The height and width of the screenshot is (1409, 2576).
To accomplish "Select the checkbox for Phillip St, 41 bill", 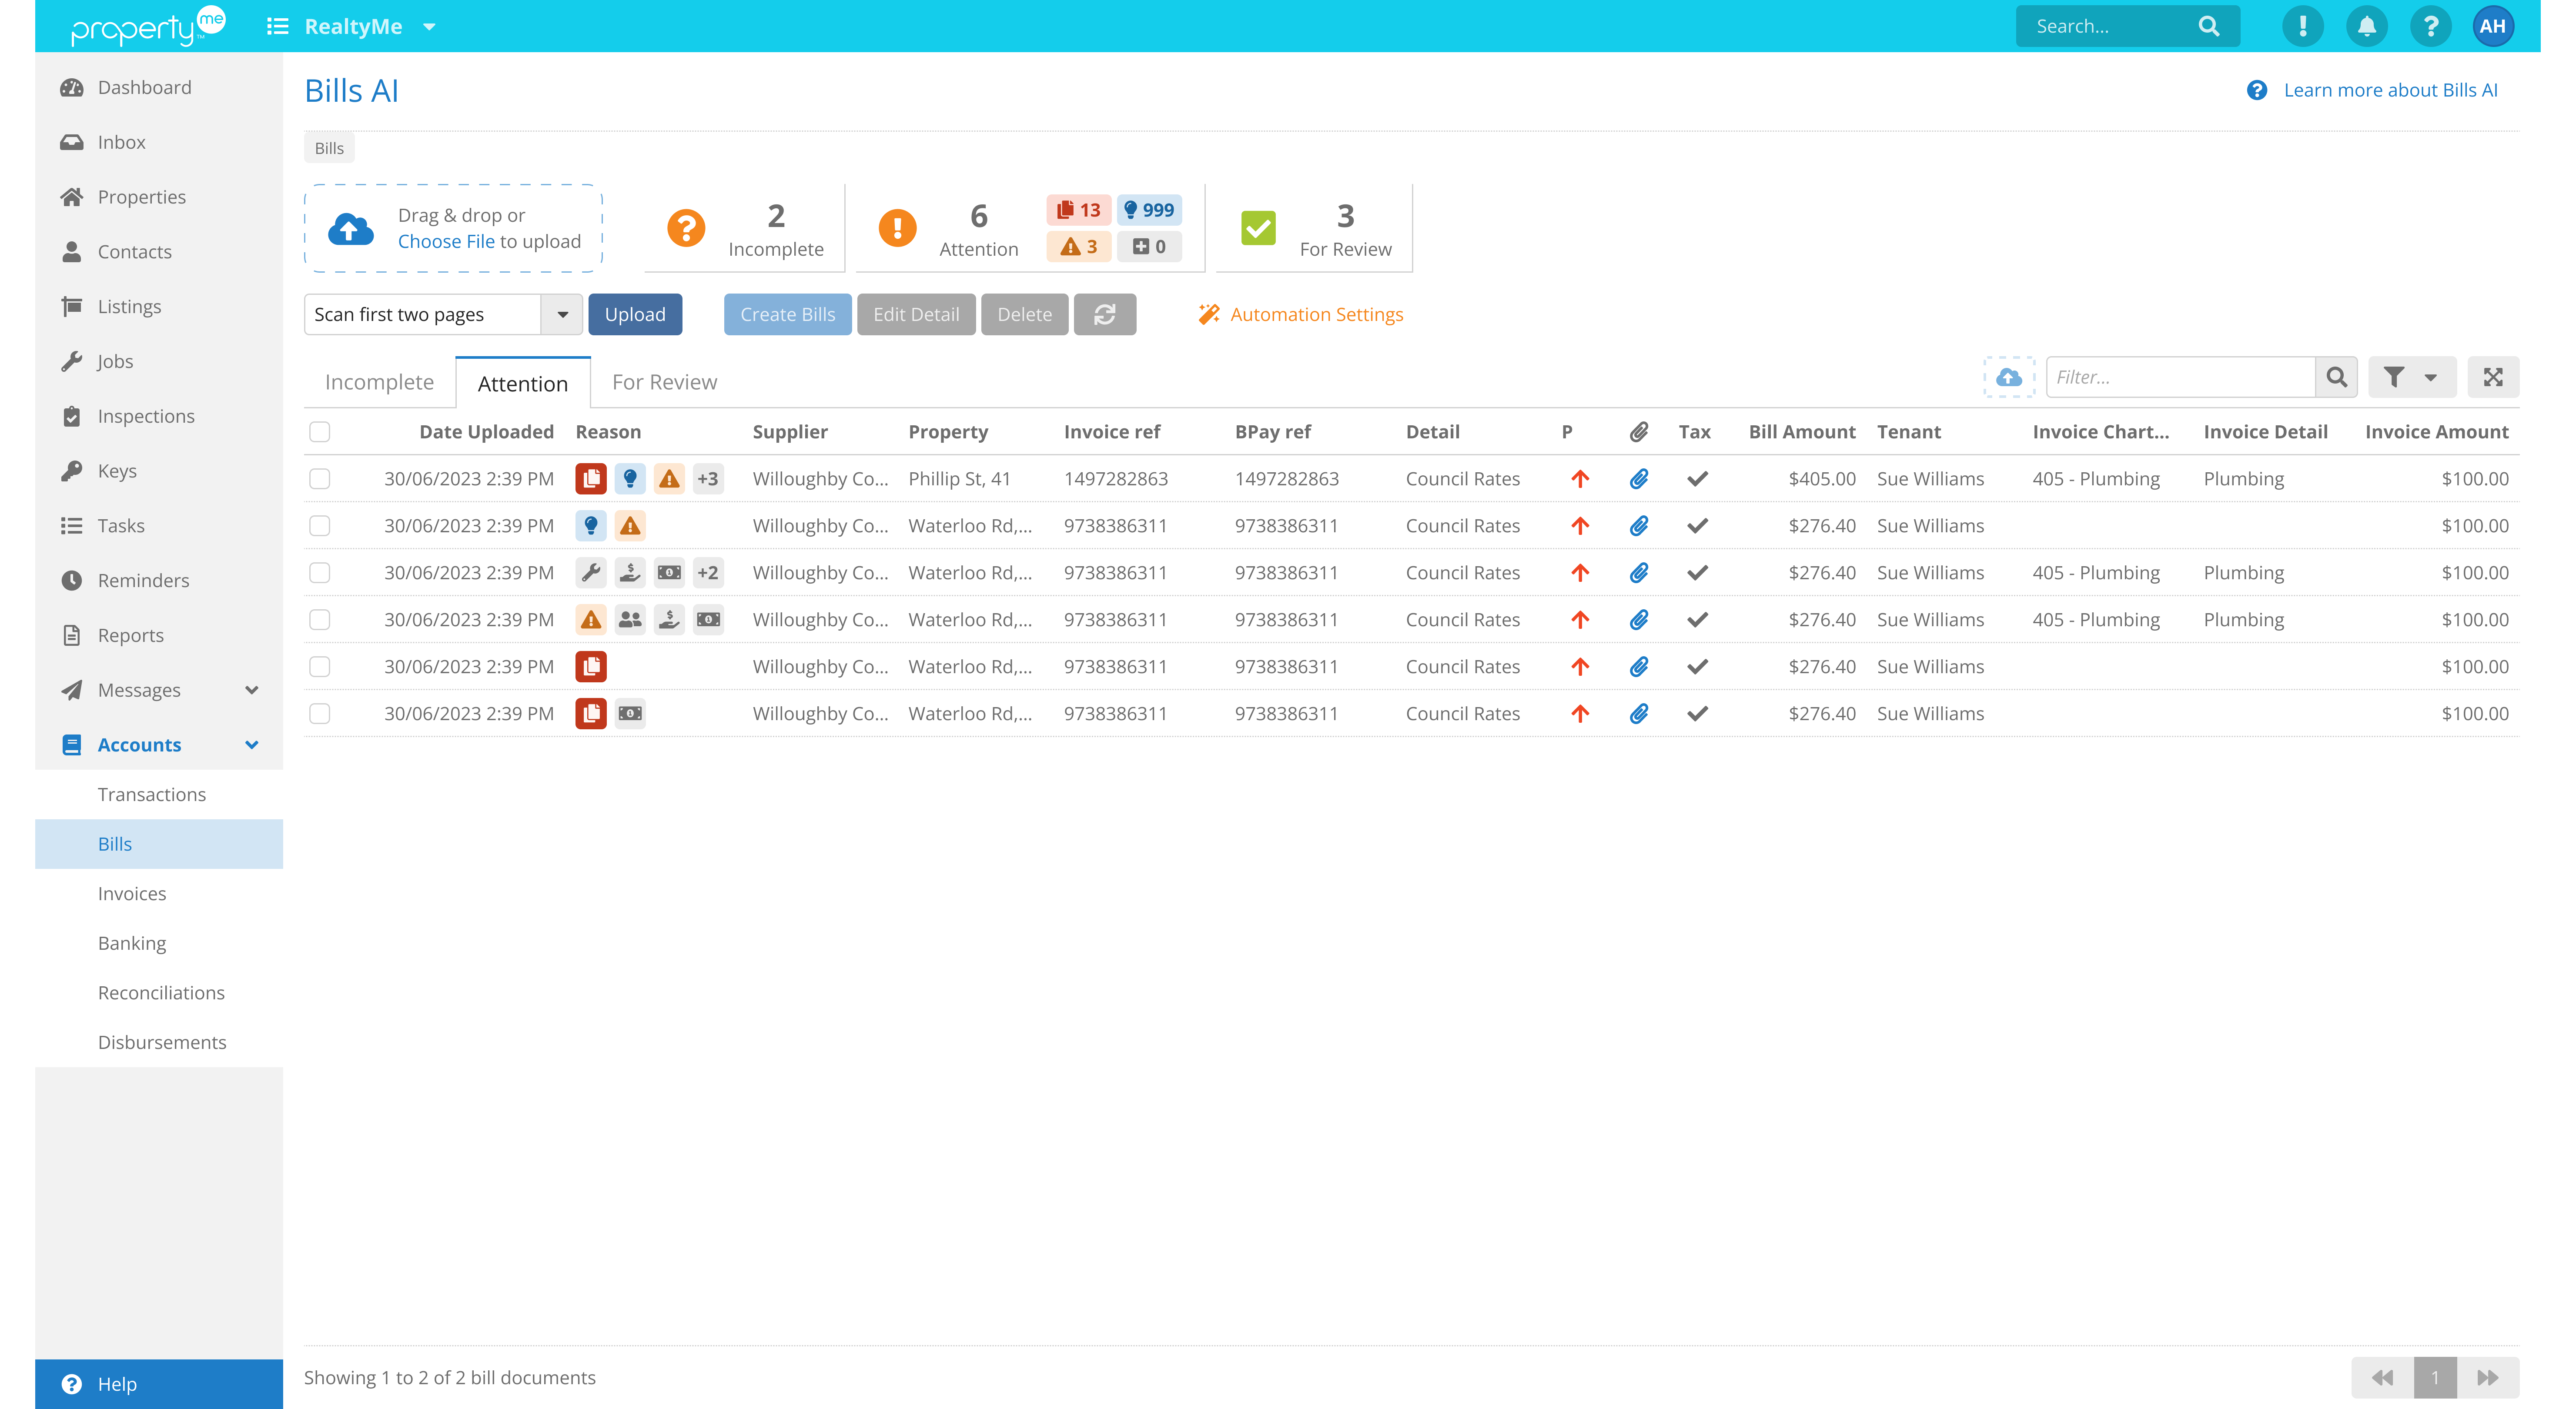I will pyautogui.click(x=320, y=479).
